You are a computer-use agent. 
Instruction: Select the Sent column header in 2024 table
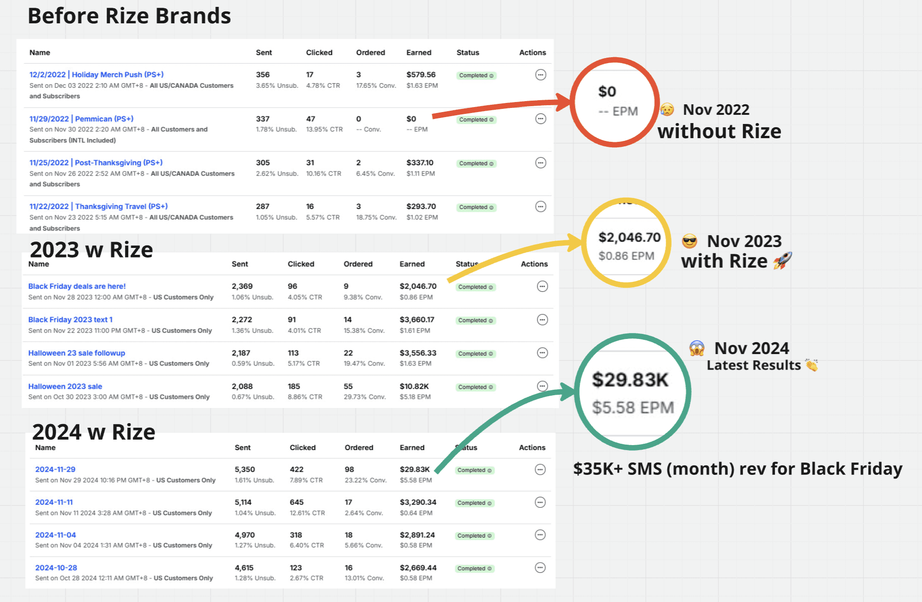243,447
